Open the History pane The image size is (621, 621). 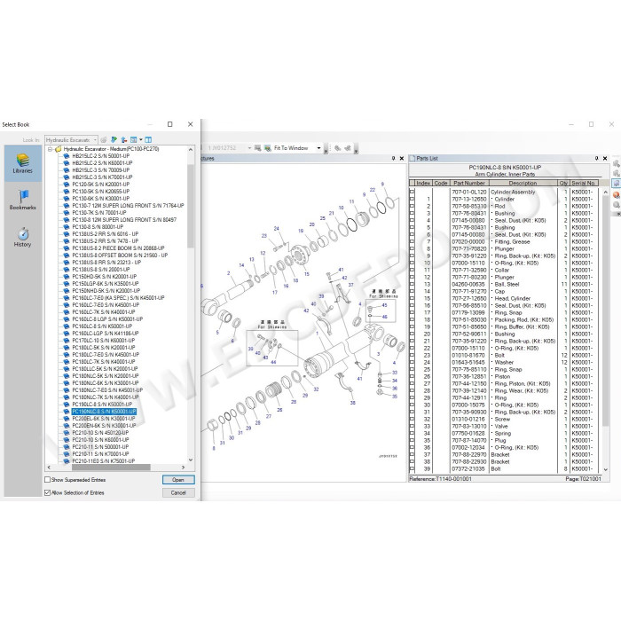22,237
